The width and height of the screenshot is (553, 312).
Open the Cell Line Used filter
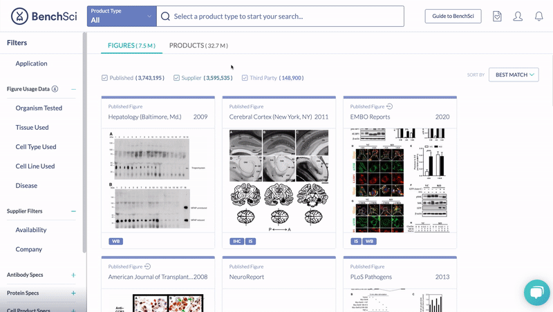pyautogui.click(x=35, y=166)
